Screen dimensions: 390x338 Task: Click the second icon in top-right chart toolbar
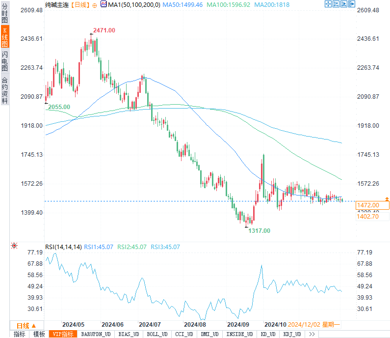pyautogui.click(x=336, y=4)
